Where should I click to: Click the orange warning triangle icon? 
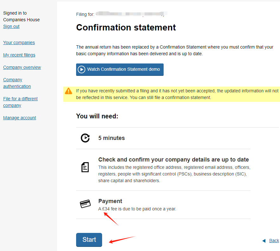(x=68, y=91)
